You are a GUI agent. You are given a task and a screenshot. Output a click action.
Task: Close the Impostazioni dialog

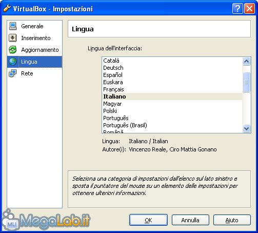tap(249, 8)
